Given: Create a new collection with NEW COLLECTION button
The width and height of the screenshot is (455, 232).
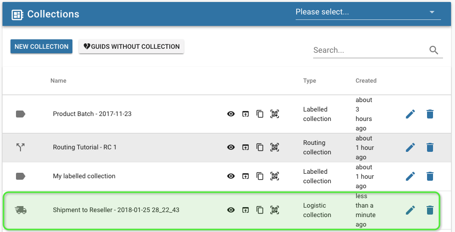Looking at the screenshot, I should [41, 47].
